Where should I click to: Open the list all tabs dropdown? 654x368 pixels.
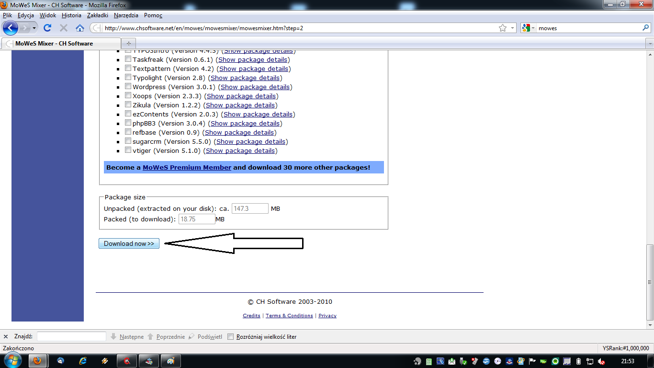[x=650, y=44]
